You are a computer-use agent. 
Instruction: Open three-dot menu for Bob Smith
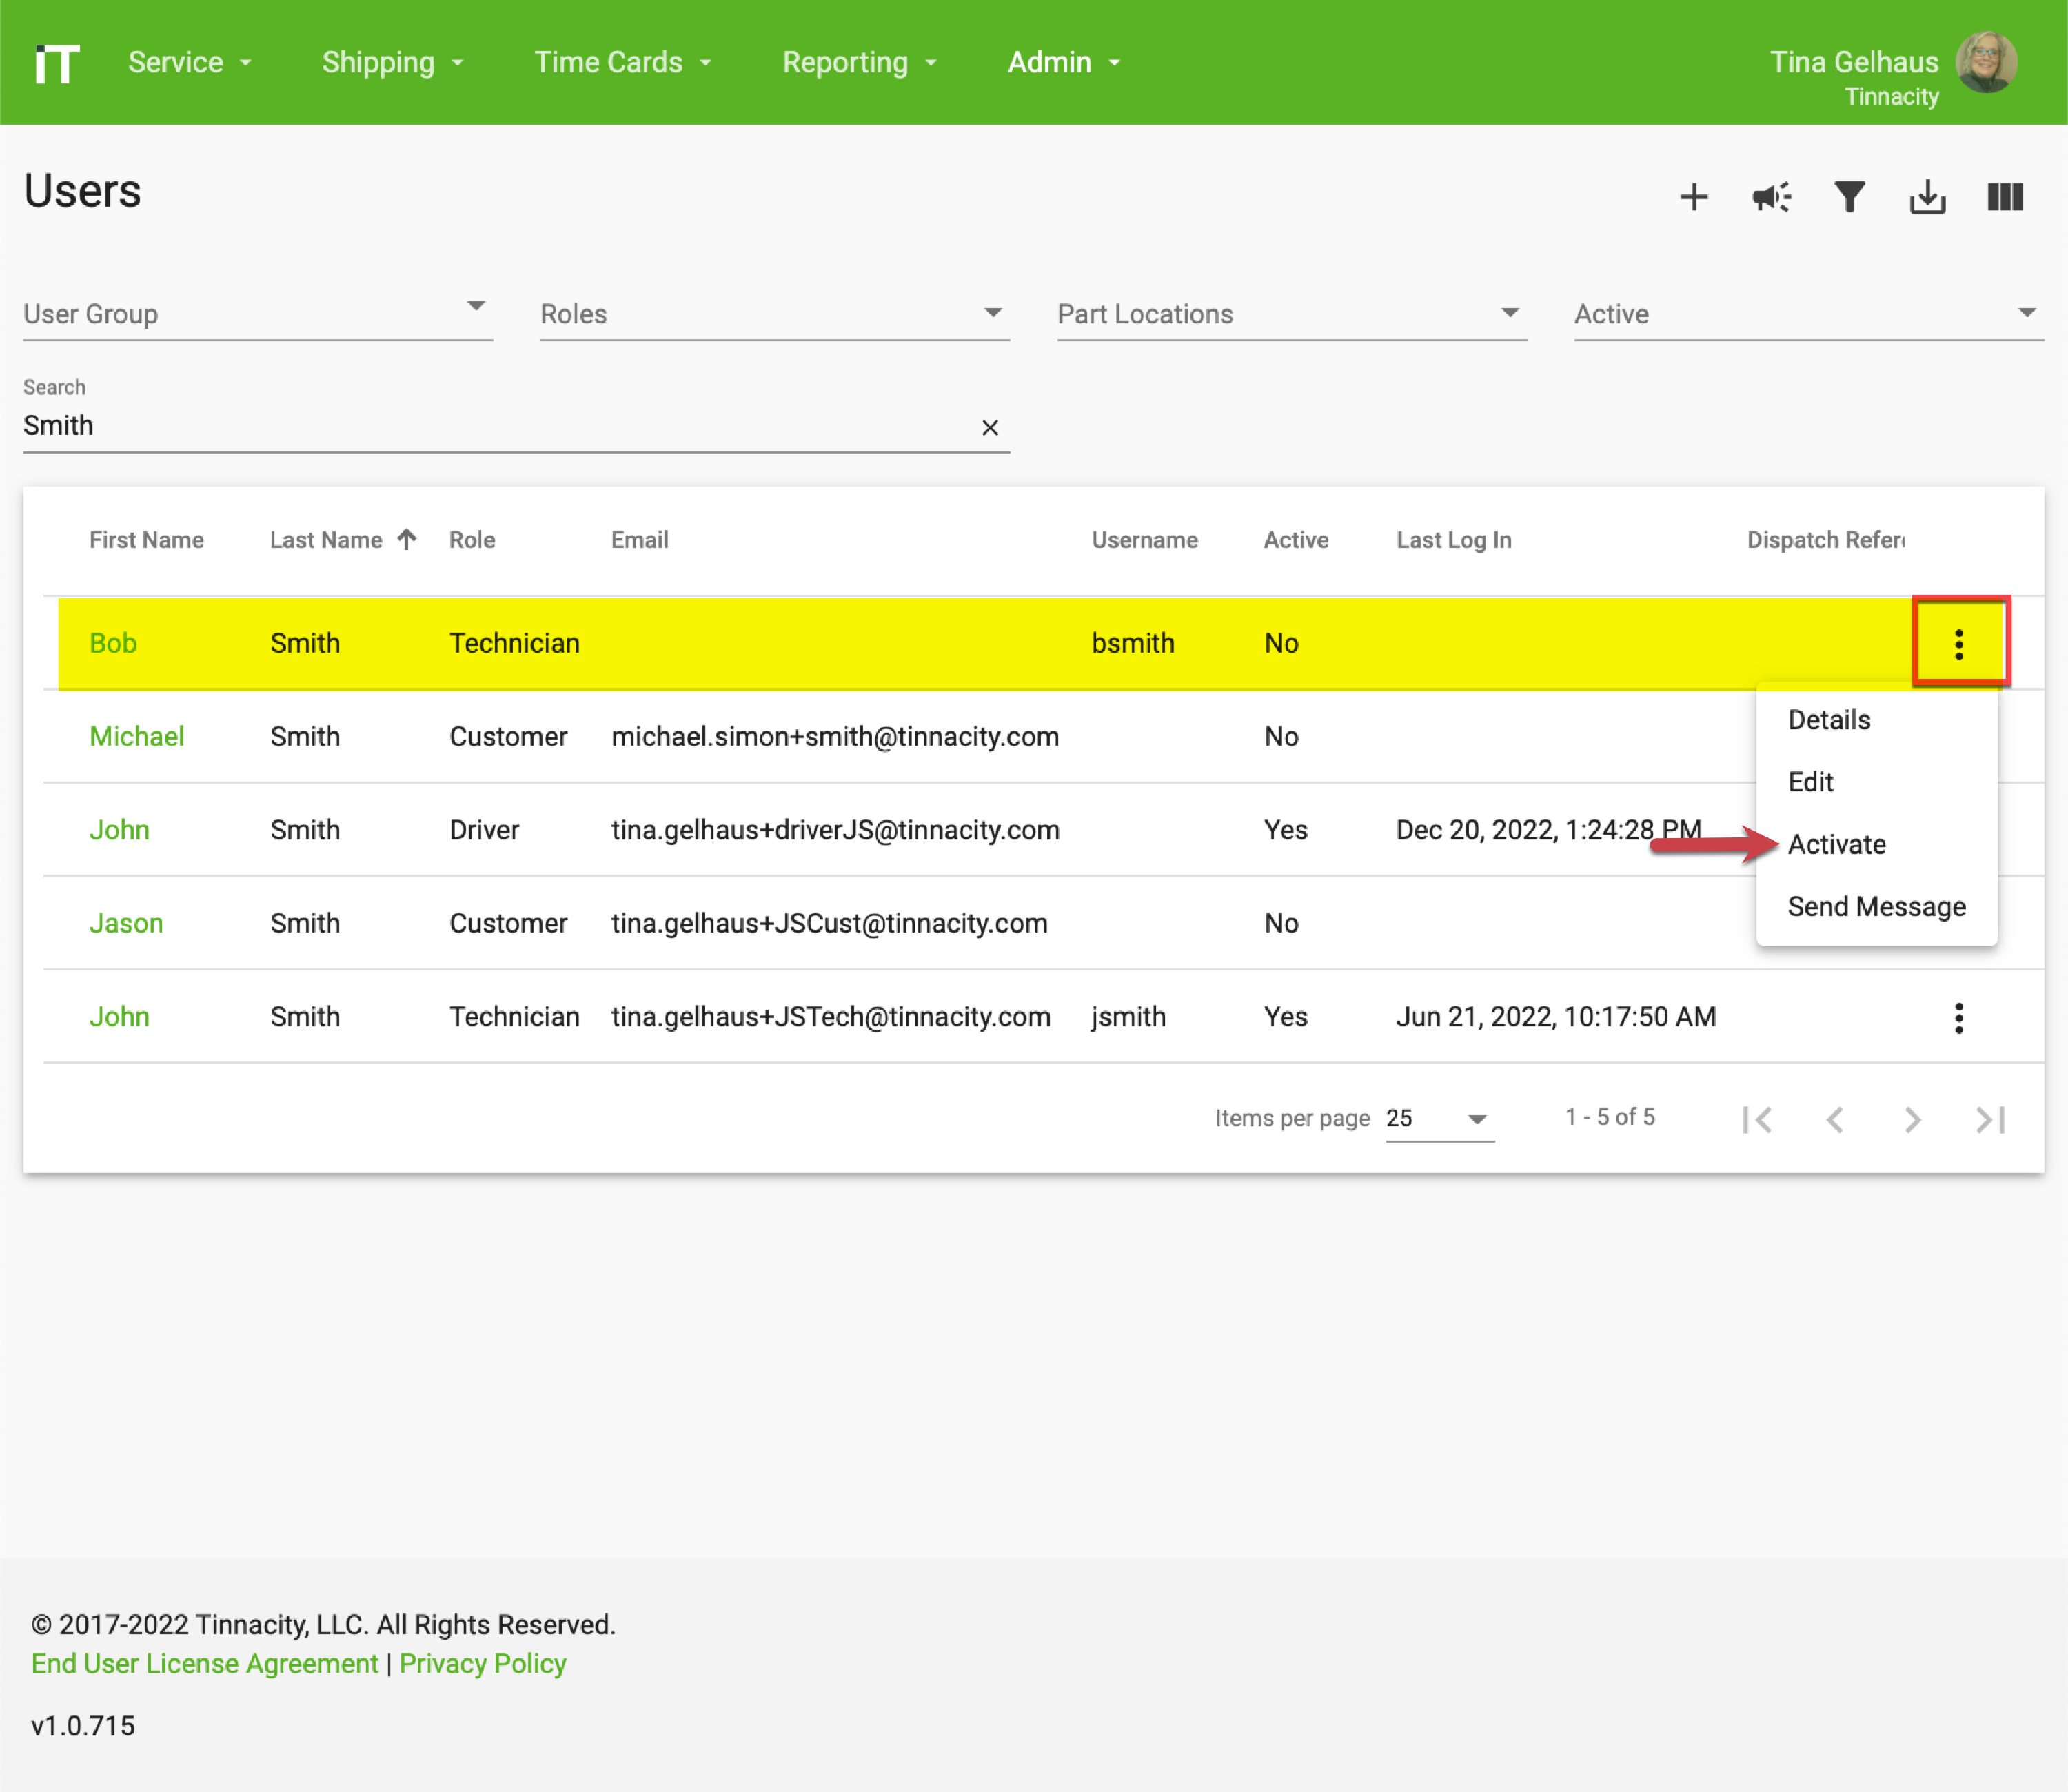[1959, 644]
